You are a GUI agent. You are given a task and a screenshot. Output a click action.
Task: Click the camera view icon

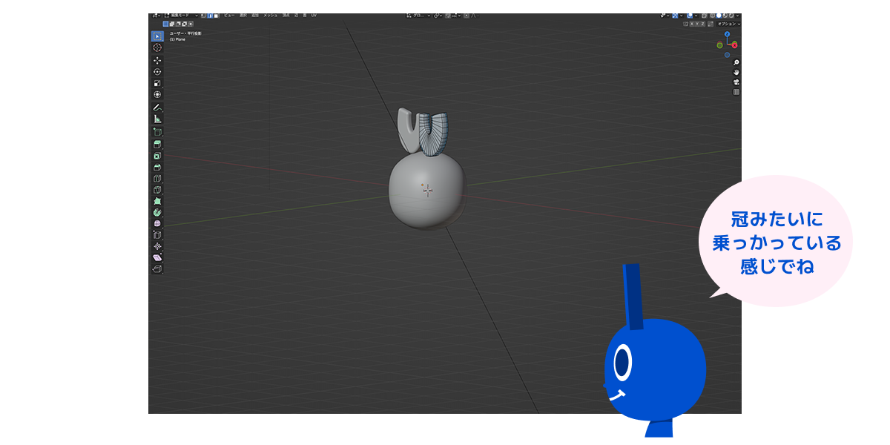coord(736,82)
